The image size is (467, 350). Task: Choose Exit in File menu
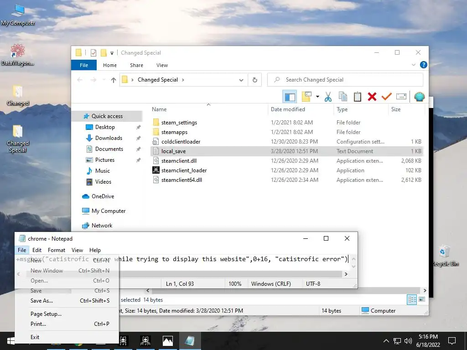pos(67,337)
